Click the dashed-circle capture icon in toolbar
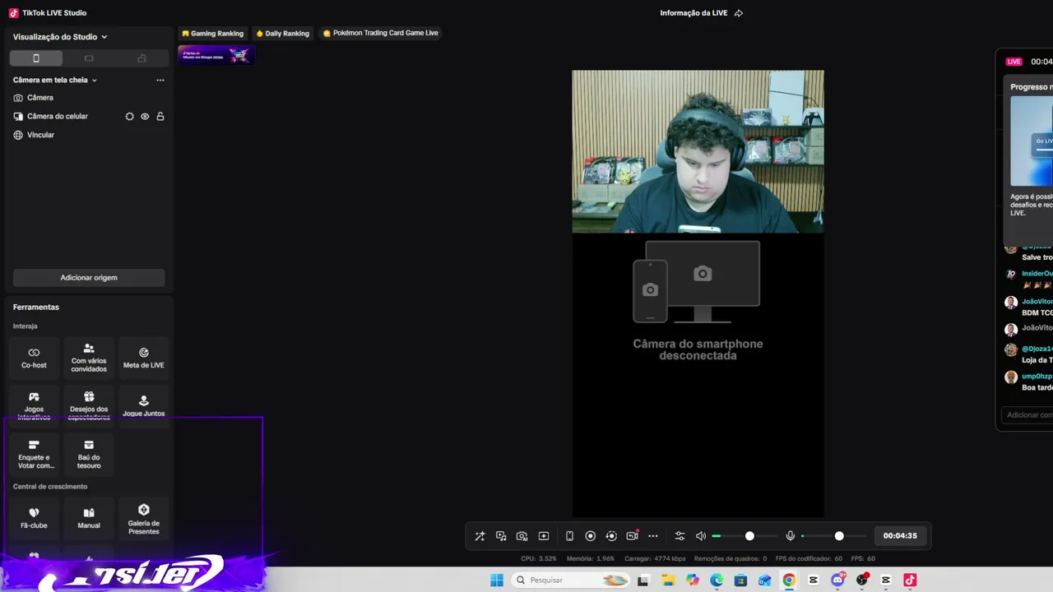The height and width of the screenshot is (592, 1053). click(x=611, y=536)
